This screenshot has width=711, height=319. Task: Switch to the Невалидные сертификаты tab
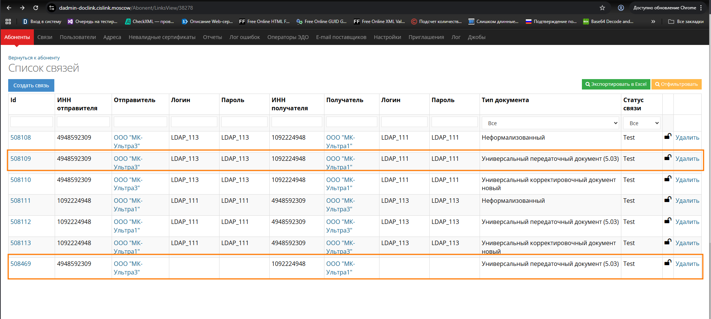(x=162, y=37)
